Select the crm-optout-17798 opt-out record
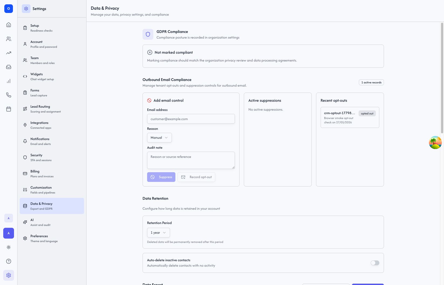This screenshot has width=444, height=285. point(350,117)
